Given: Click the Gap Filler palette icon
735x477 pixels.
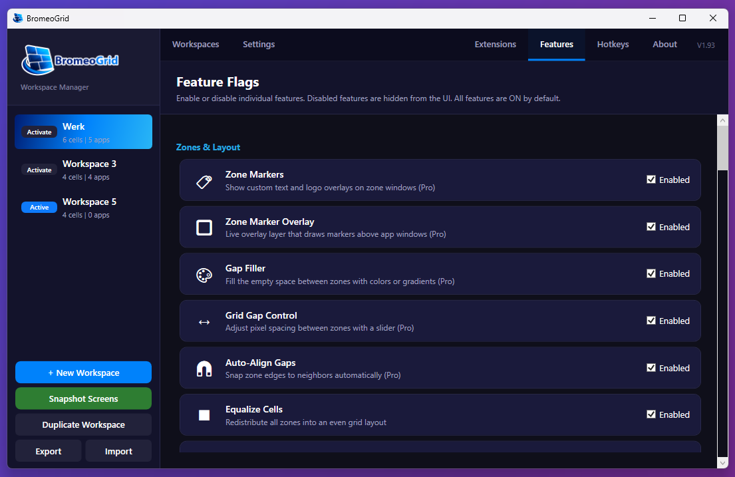Looking at the screenshot, I should coord(204,273).
